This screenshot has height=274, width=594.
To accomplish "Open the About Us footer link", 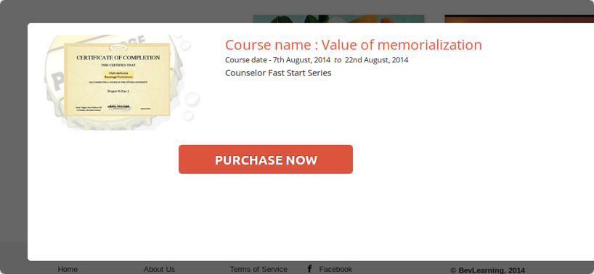I will (159, 269).
